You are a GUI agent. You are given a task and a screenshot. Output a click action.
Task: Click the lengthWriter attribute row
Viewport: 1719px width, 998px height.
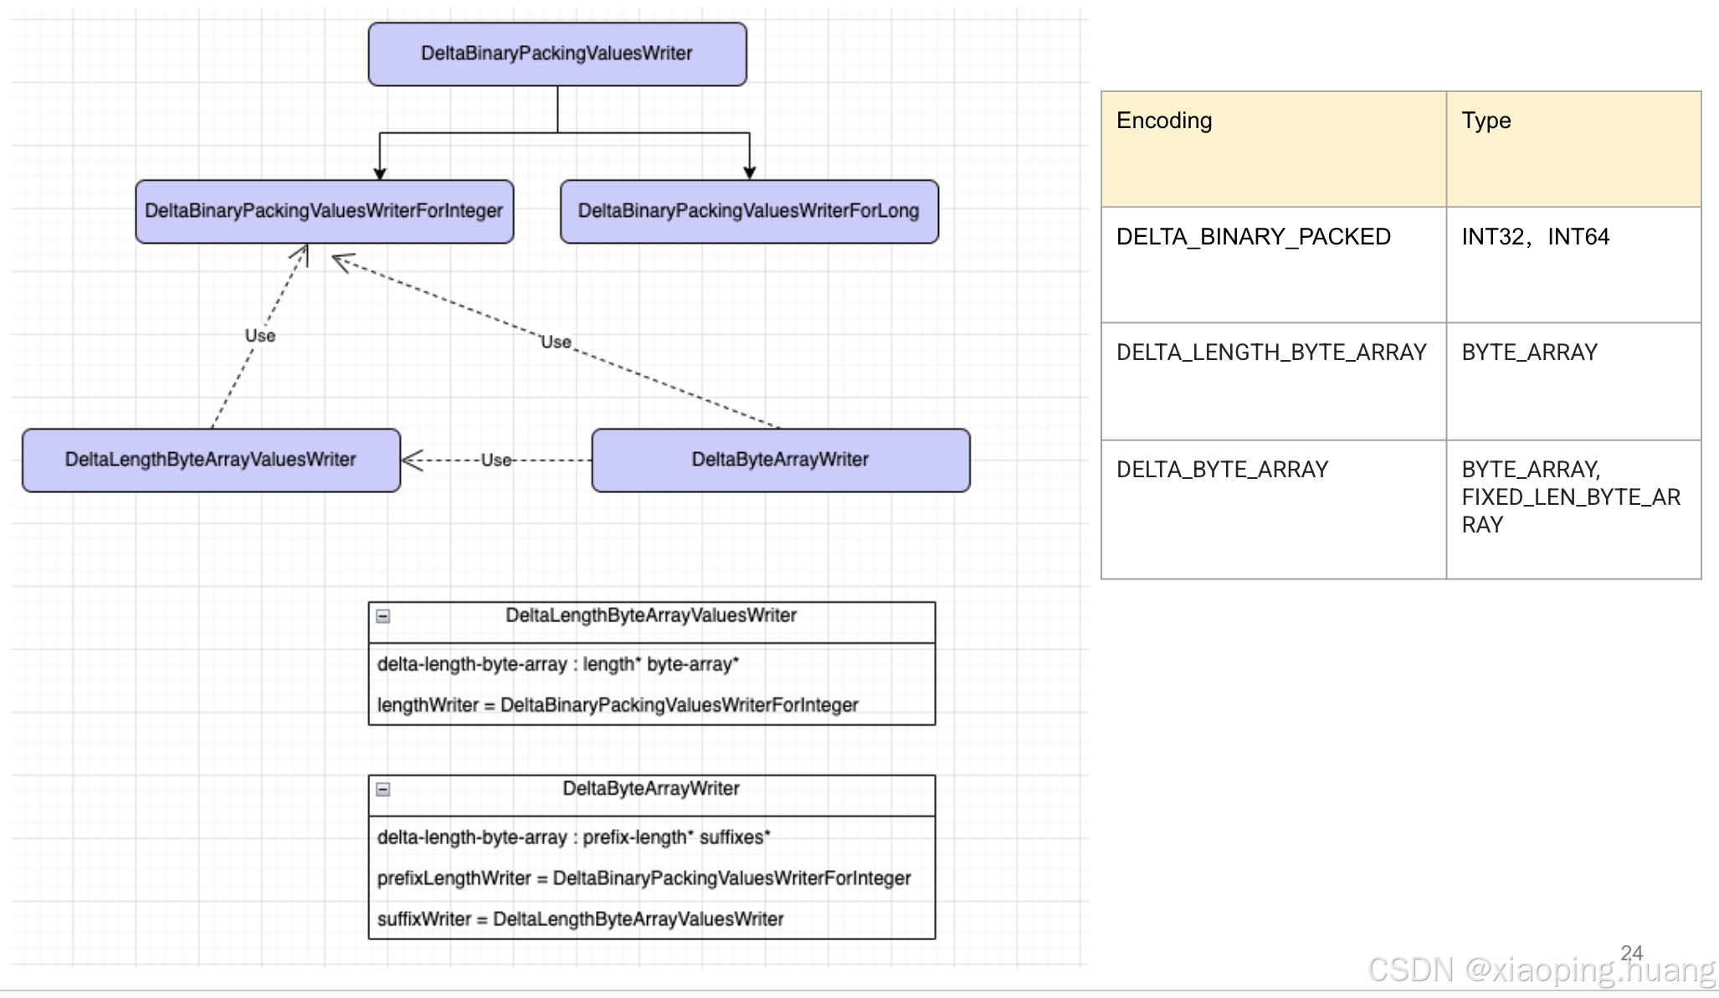point(618,705)
